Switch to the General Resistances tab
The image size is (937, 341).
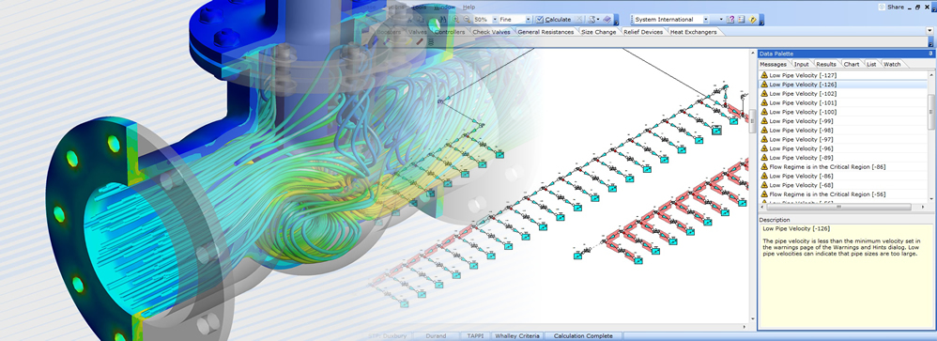pyautogui.click(x=545, y=32)
